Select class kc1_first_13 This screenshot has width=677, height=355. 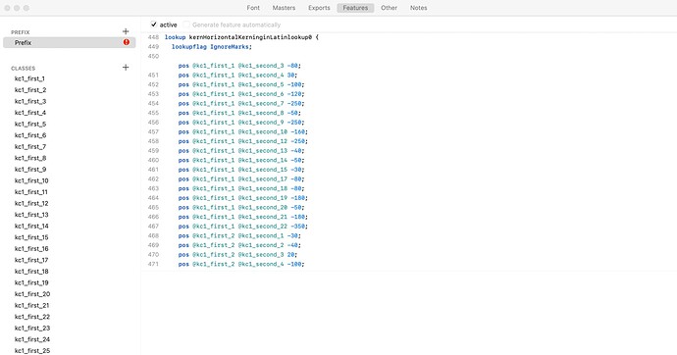[x=31, y=215]
